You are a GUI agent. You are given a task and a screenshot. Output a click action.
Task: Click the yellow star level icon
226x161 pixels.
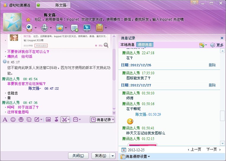[x=28, y=20]
